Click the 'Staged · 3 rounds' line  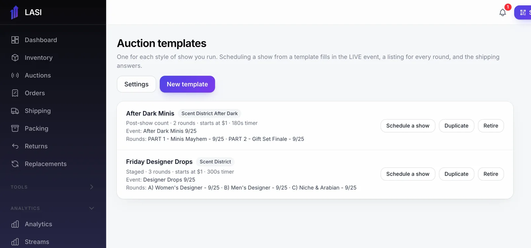point(180,172)
